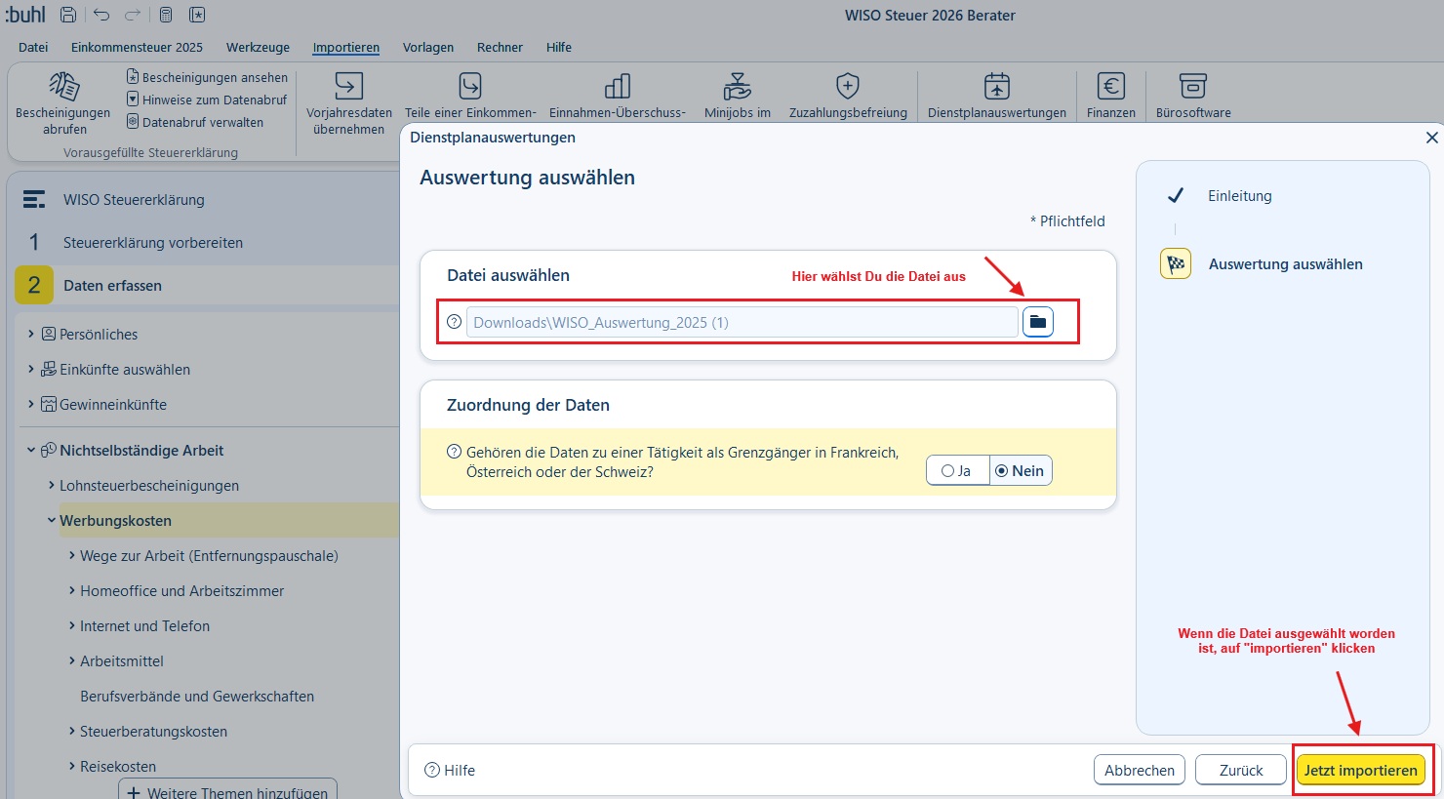Close the Dienstplanauswertungen dialog
The width and height of the screenshot is (1444, 799).
[1431, 138]
